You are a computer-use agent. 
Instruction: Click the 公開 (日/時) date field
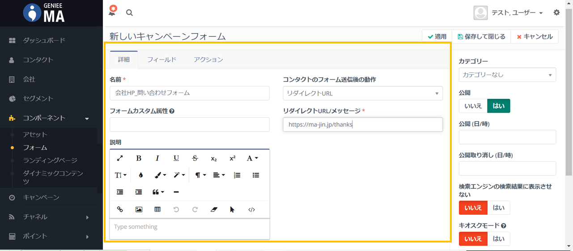pyautogui.click(x=507, y=137)
